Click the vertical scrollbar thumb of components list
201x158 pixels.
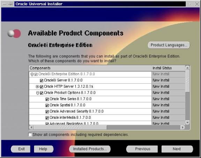pos(187,81)
